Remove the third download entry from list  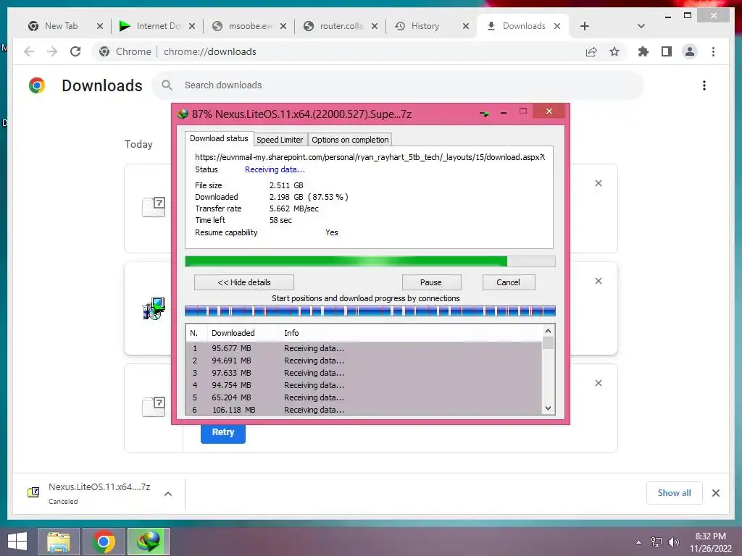(598, 383)
